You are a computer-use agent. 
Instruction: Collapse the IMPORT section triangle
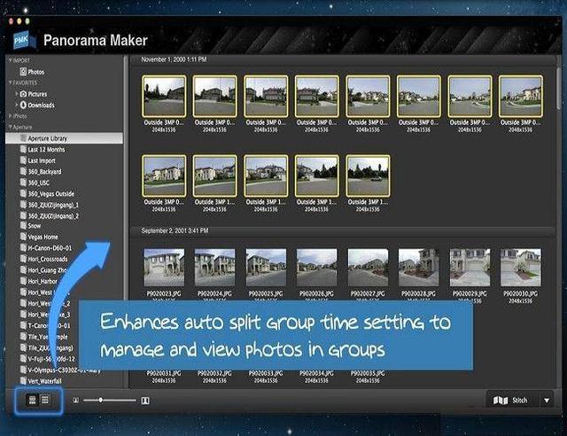pos(11,60)
